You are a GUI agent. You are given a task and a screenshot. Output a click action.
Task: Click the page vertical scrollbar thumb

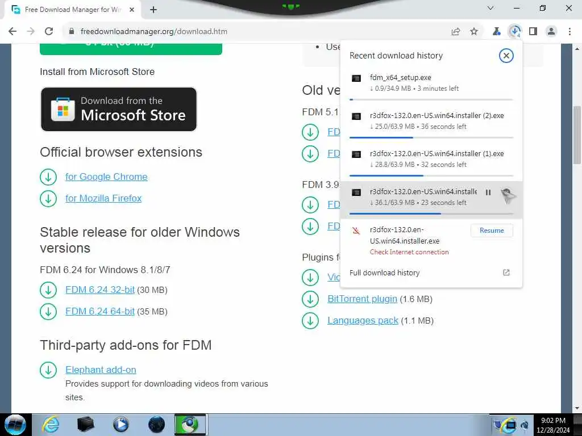[x=577, y=135]
